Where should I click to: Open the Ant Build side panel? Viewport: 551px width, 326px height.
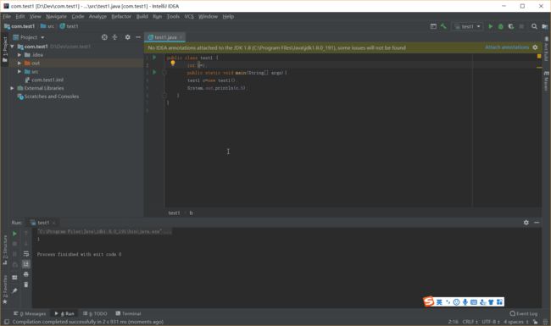pyautogui.click(x=546, y=49)
